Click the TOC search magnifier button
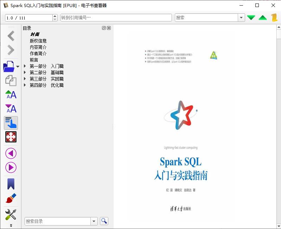Image resolution: width=281 pixels, height=229 pixels. click(104, 221)
